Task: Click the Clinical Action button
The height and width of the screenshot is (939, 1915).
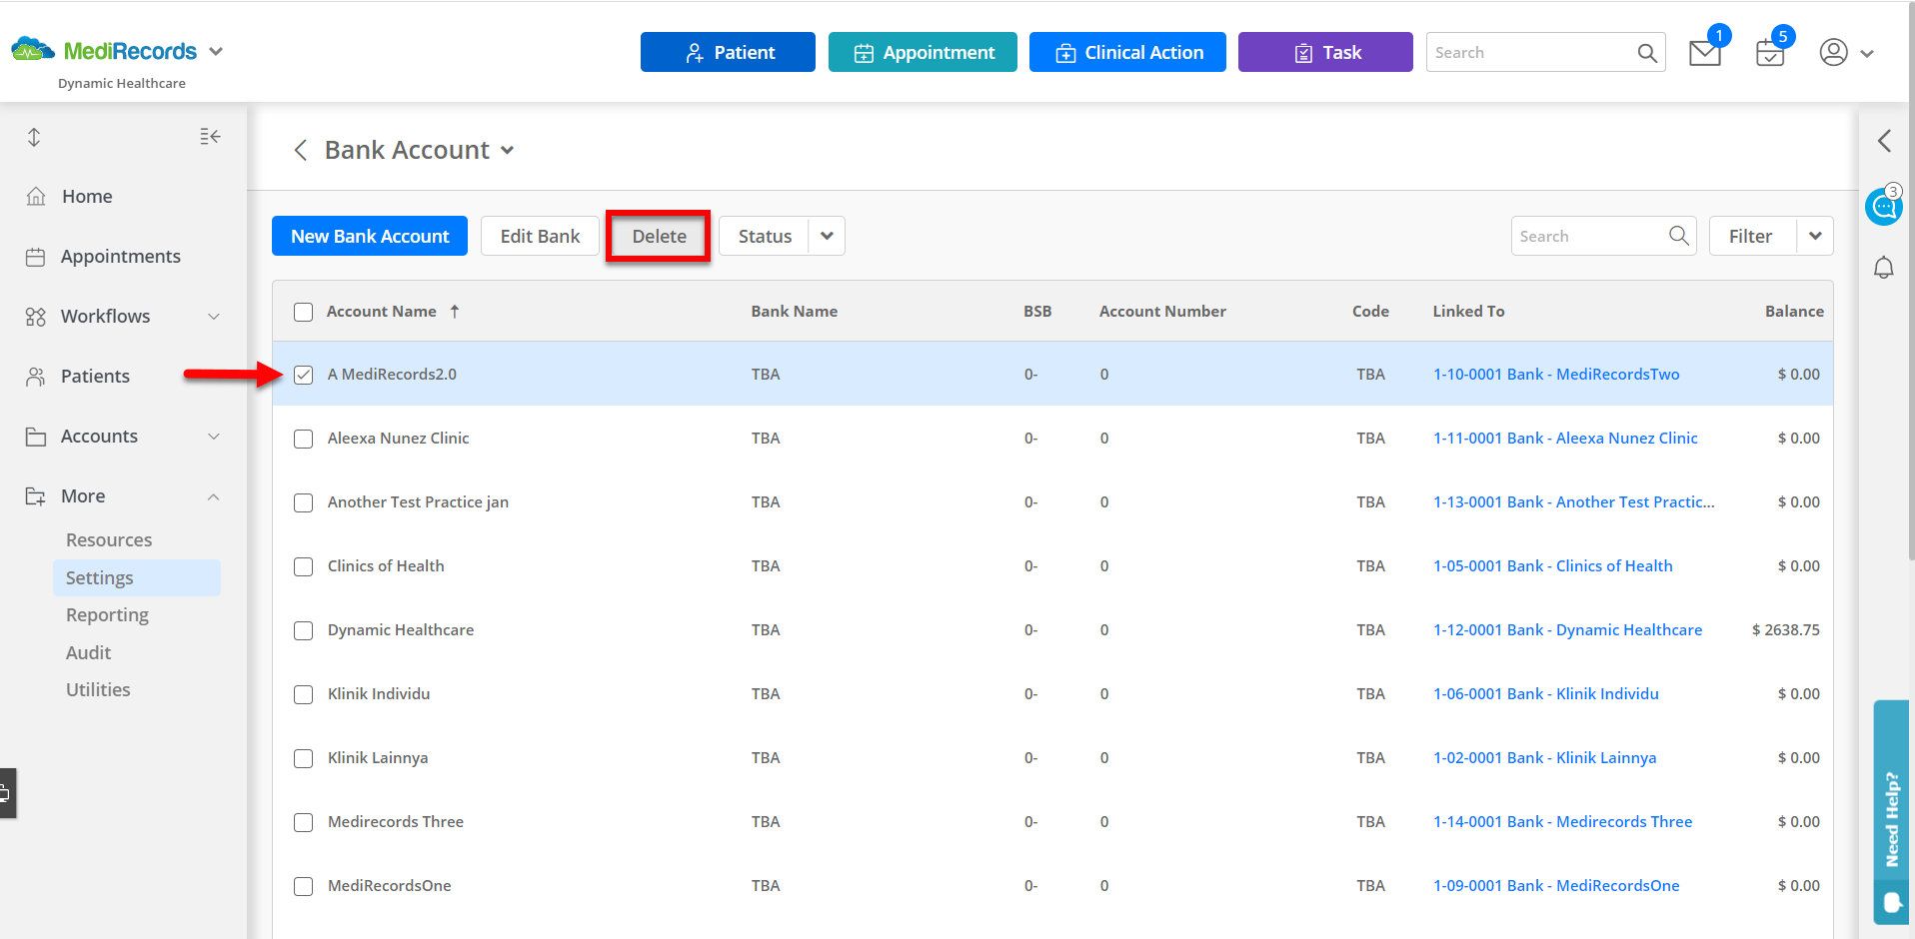Action: [1127, 52]
